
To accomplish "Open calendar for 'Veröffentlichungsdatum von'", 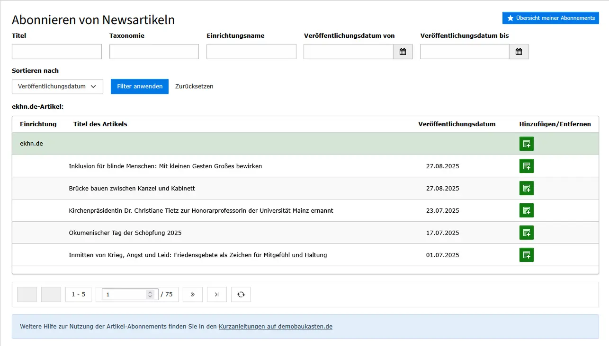I will (x=403, y=52).
